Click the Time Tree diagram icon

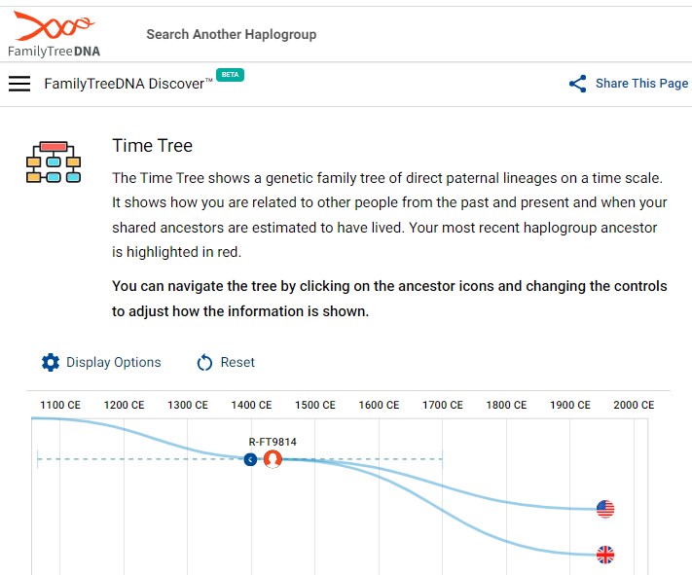(53, 162)
